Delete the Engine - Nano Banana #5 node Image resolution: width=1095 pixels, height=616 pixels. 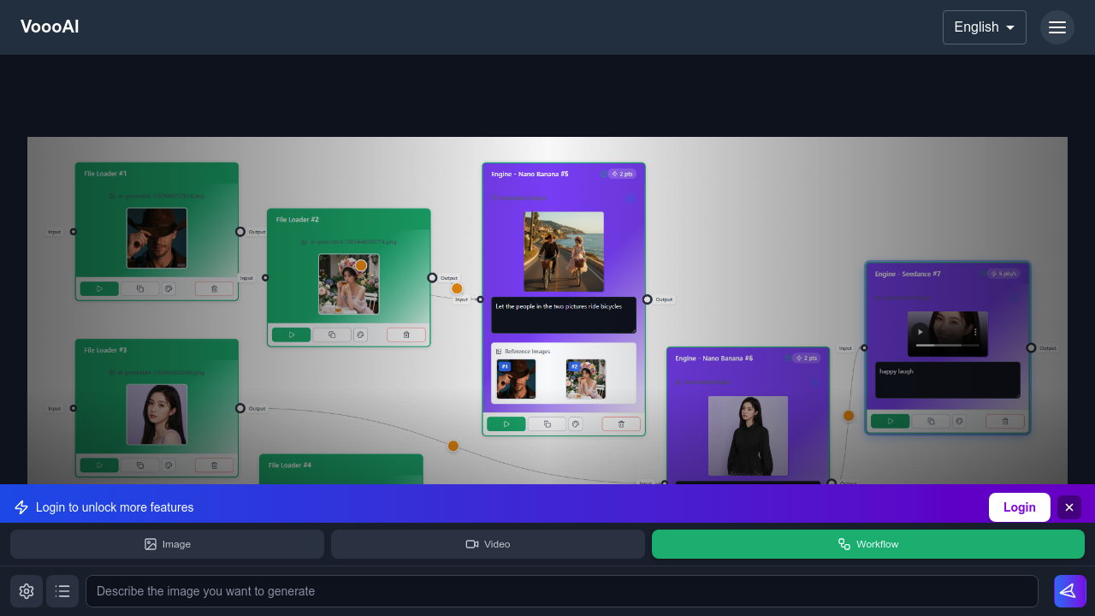[620, 423]
